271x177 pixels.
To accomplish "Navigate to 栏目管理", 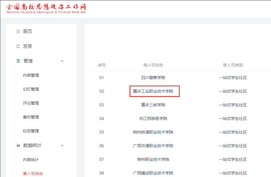I will coord(31,131).
